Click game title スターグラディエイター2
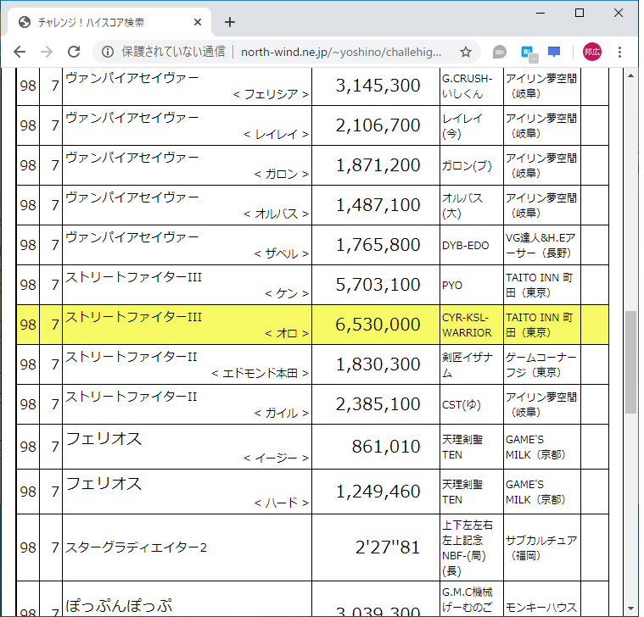Image resolution: width=644 pixels, height=617 pixels. pyautogui.click(x=136, y=548)
